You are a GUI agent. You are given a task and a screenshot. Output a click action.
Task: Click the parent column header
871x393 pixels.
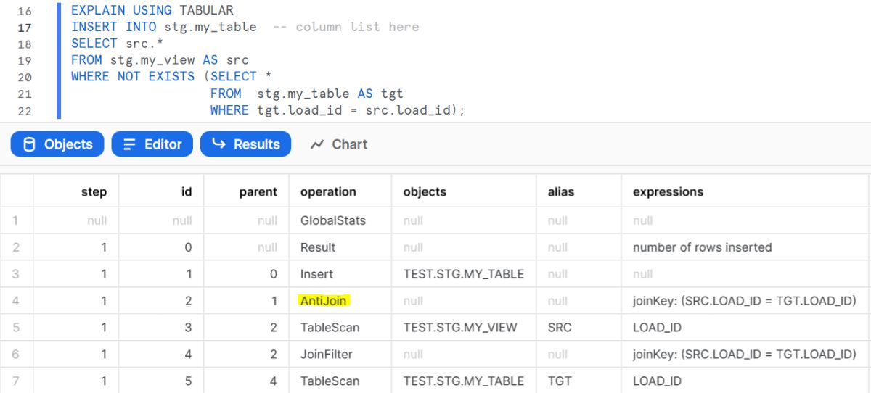point(258,192)
